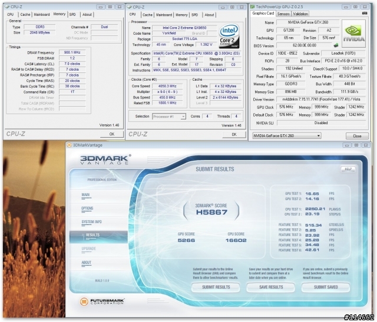Click the NVIDIA logo in GPU-Z
Screen dimensions: 377x322
point(353,34)
